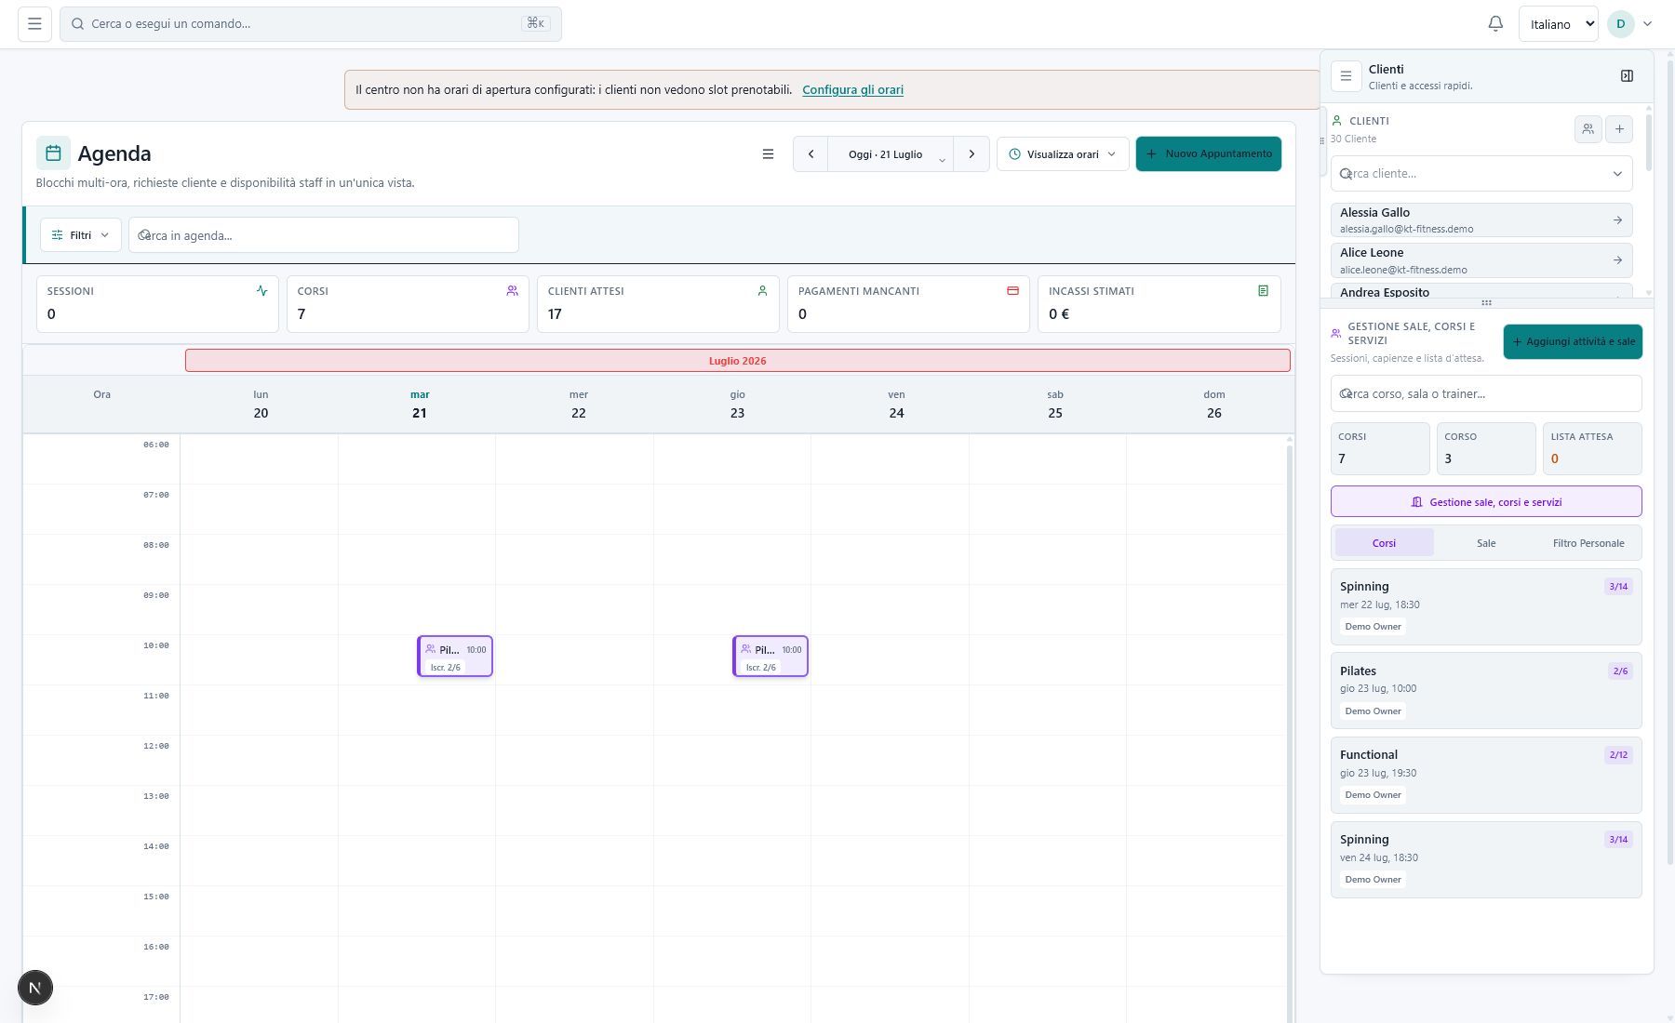Open the Filtri dropdown
Screen dimensions: 1675x1023
(x=81, y=235)
